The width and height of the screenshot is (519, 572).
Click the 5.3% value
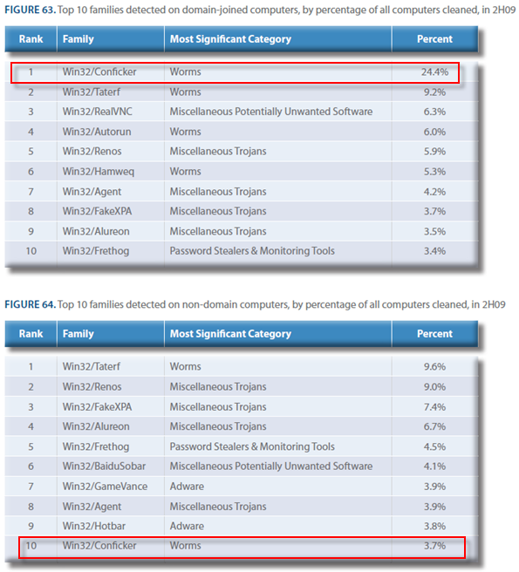coord(434,172)
